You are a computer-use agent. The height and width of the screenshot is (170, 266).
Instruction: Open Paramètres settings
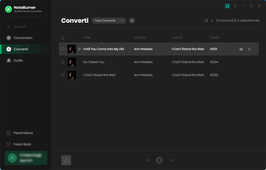[23, 133]
